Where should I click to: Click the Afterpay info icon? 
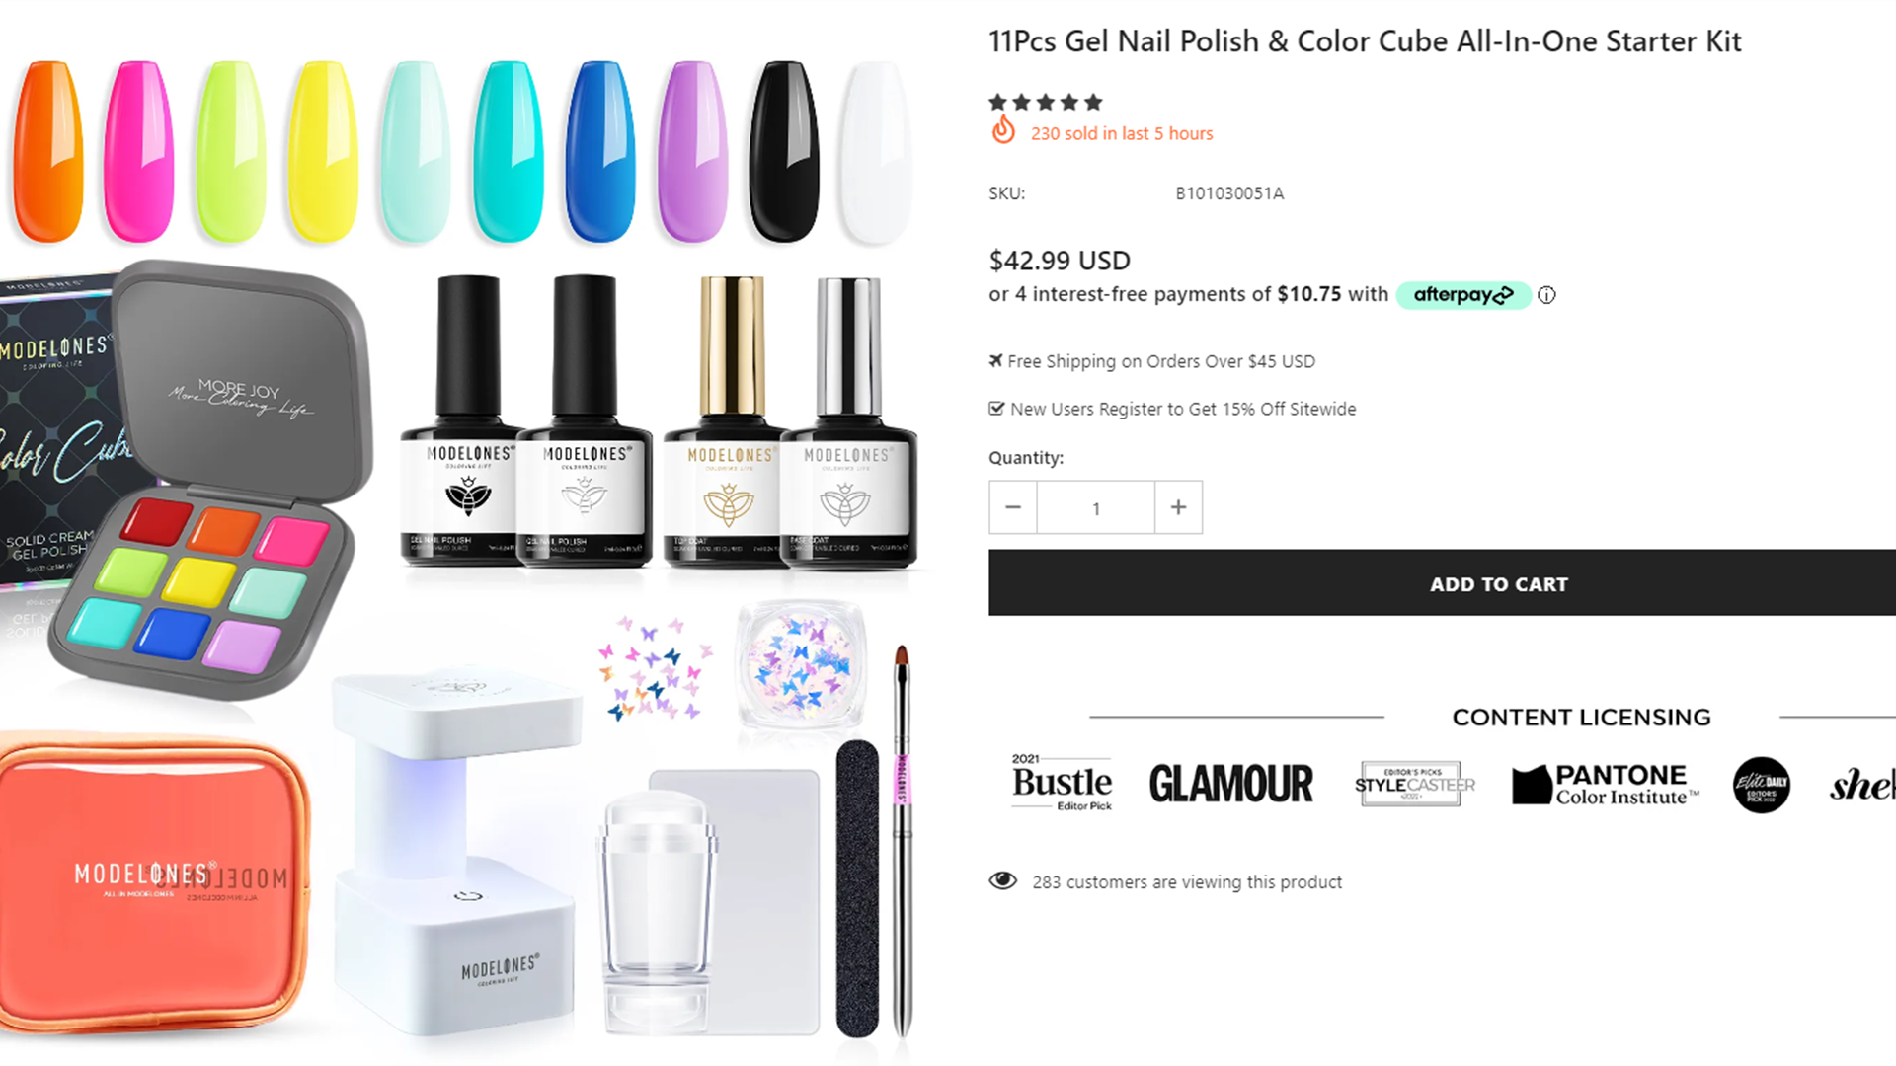coord(1546,295)
